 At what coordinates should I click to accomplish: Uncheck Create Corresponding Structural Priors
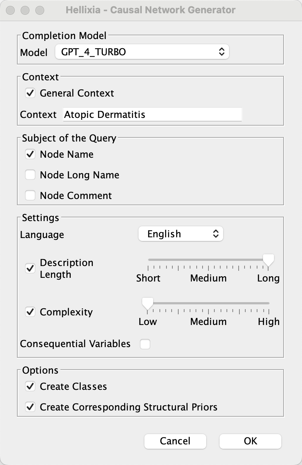30,407
